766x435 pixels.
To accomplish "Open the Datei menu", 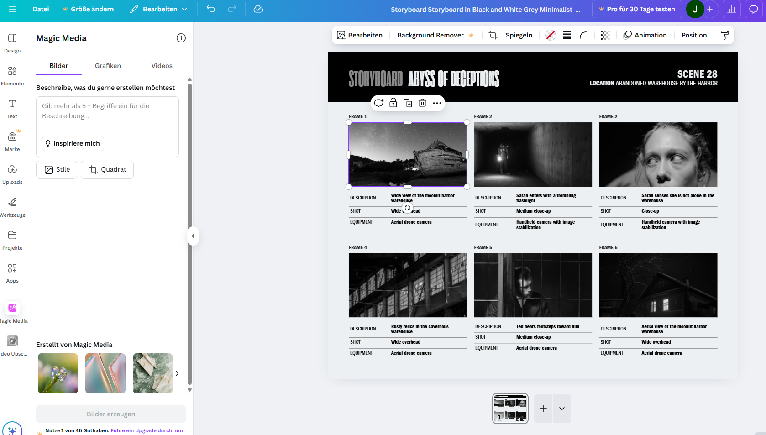I will click(x=41, y=9).
